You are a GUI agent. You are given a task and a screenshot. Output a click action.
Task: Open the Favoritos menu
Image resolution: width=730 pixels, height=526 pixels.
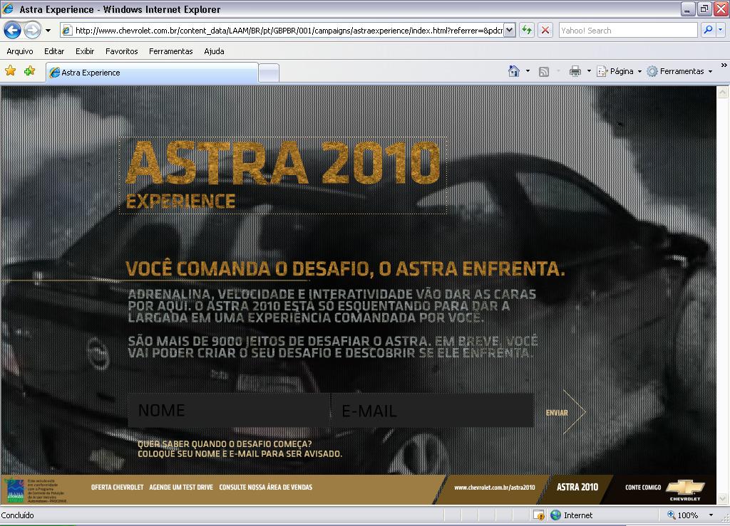121,51
